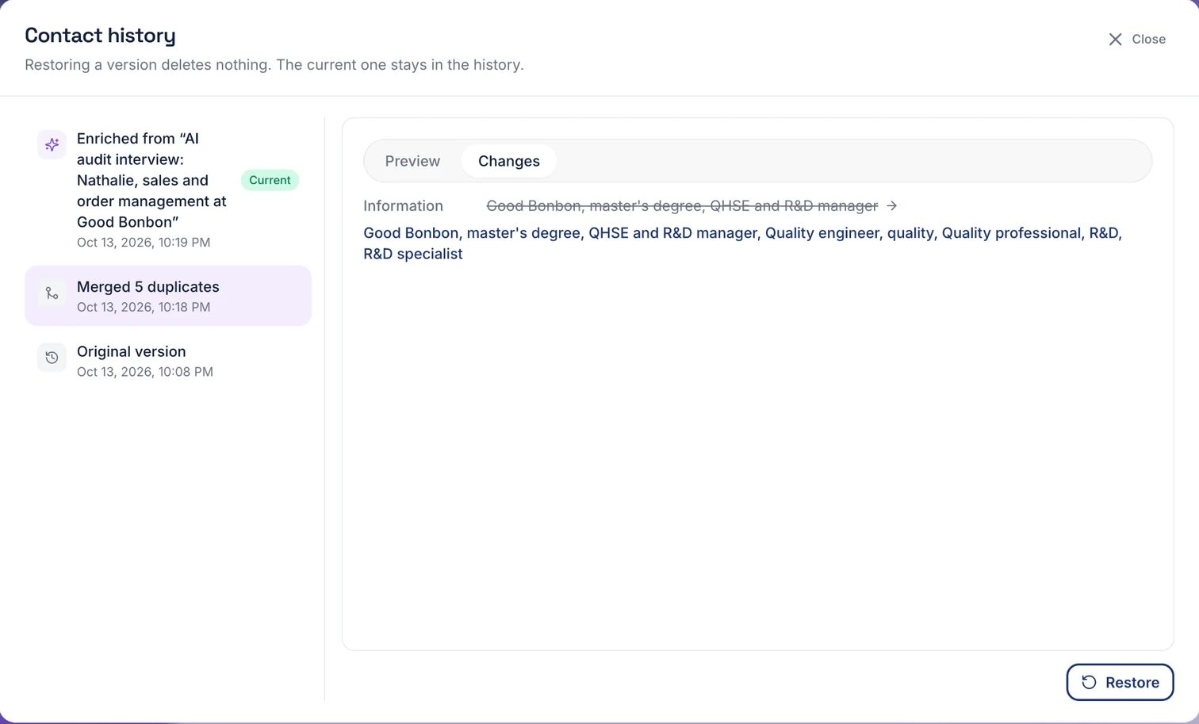
Task: Click the merge icon beside Merged 5 duplicates
Action: 52,293
